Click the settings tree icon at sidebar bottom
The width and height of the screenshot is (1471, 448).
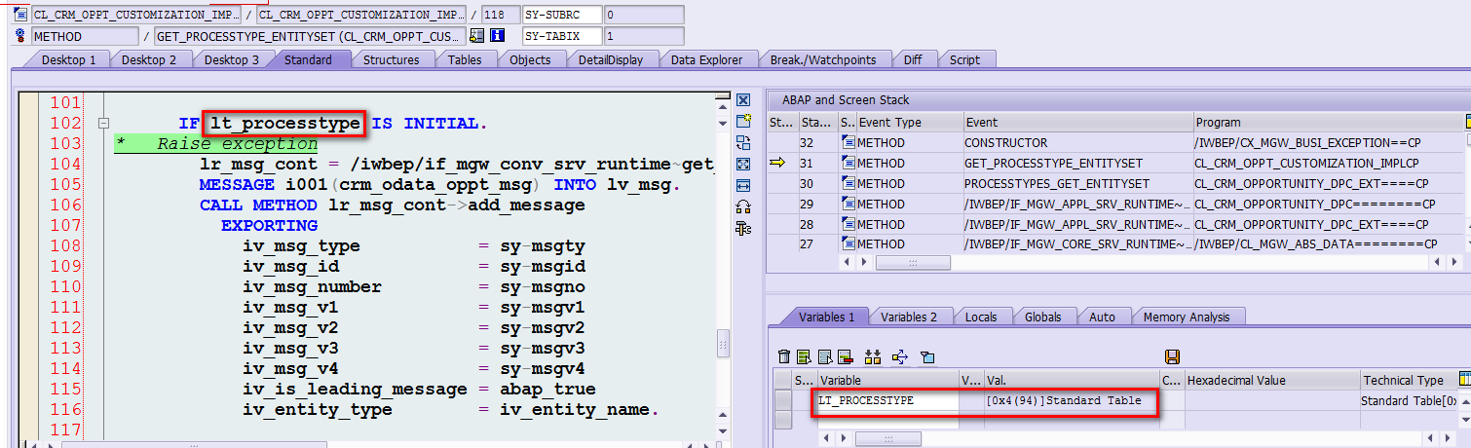tap(743, 229)
